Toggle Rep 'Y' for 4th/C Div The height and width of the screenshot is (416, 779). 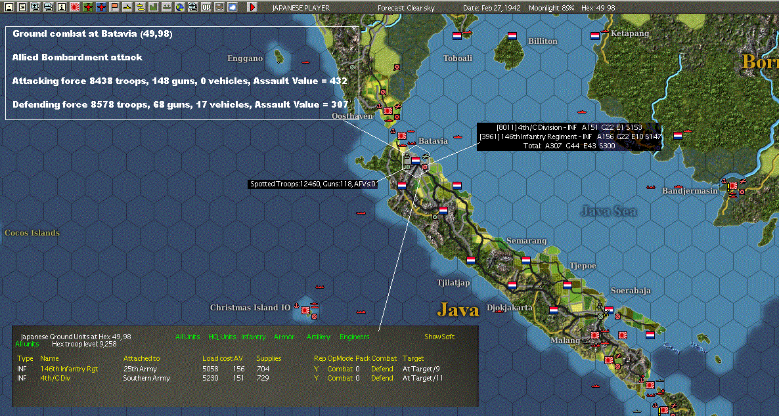(x=316, y=378)
